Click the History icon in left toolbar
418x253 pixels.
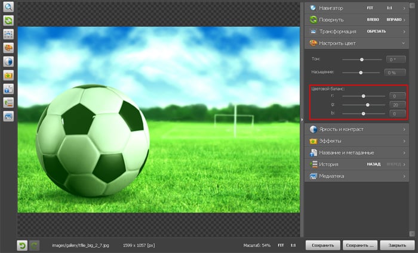[x=8, y=103]
